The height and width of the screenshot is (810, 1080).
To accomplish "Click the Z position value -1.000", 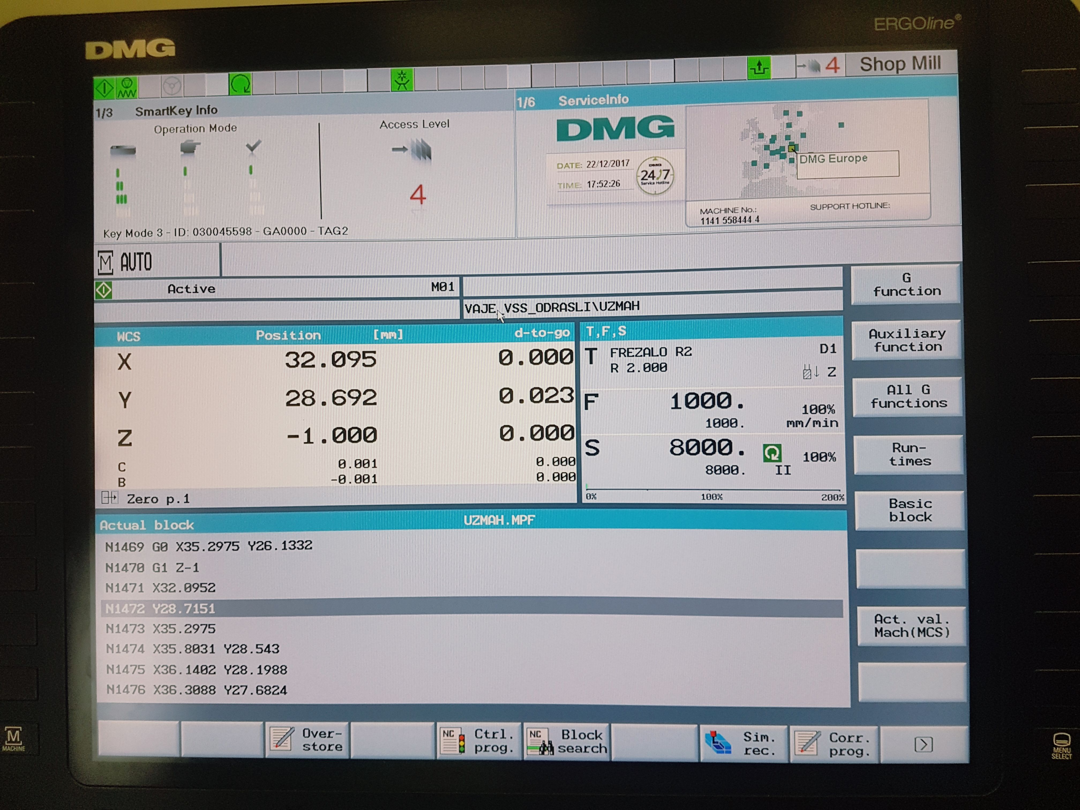I will click(x=332, y=435).
